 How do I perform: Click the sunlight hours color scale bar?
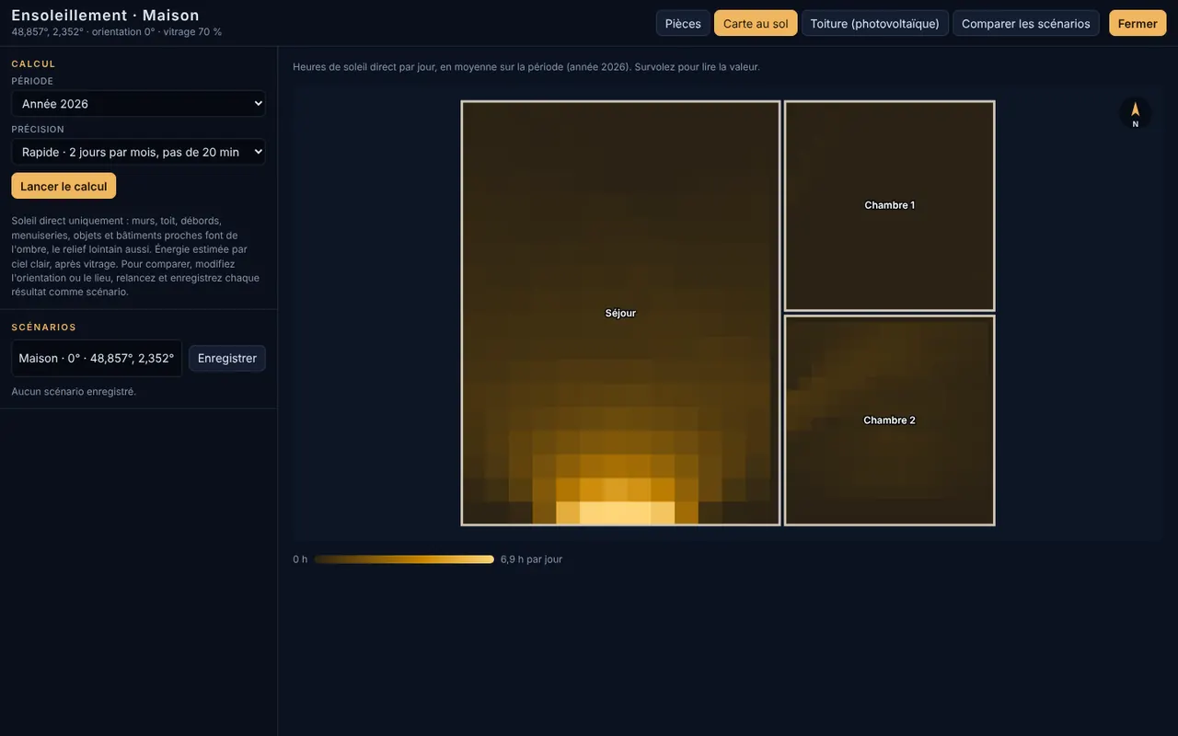point(404,559)
